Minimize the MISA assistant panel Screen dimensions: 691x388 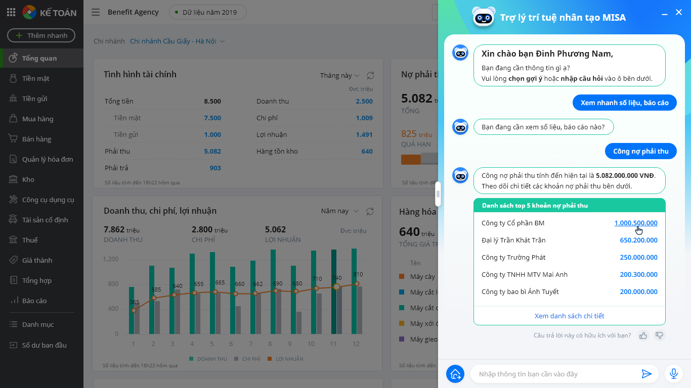click(665, 14)
